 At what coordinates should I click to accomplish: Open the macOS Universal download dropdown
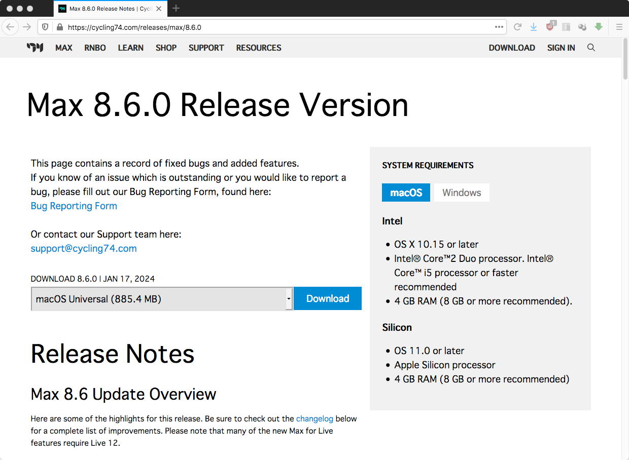click(x=162, y=299)
